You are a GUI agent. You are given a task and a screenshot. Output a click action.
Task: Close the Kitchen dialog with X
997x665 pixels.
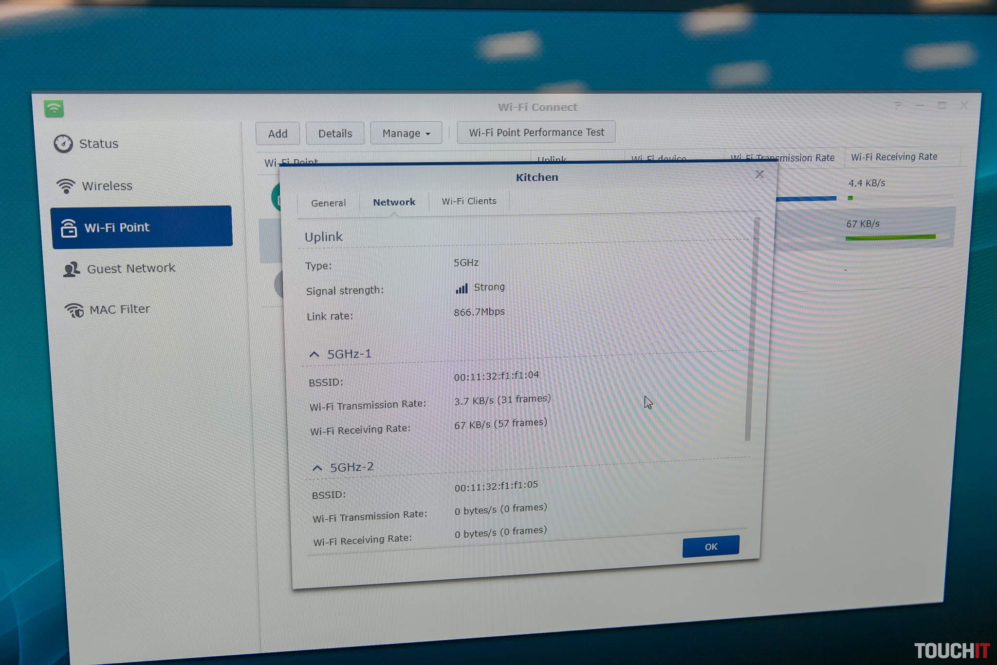(x=759, y=174)
